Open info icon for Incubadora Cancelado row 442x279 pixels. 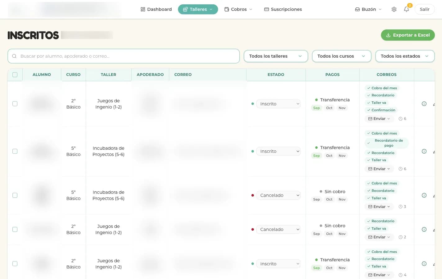(424, 195)
